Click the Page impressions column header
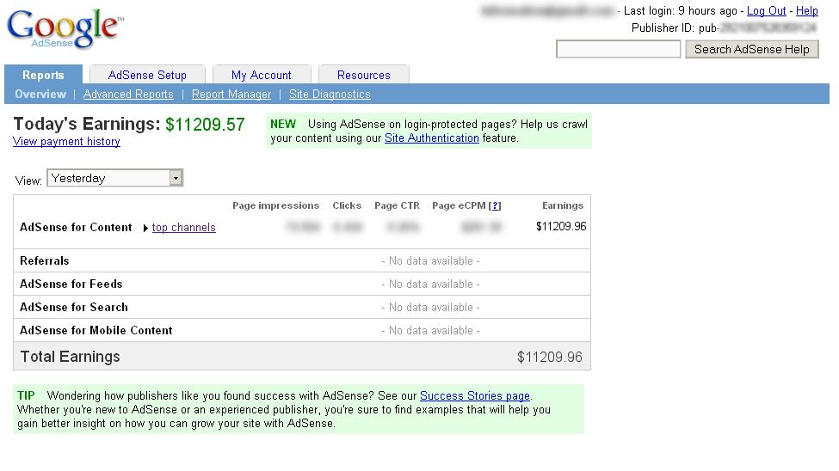Image resolution: width=839 pixels, height=471 pixels. 275,205
